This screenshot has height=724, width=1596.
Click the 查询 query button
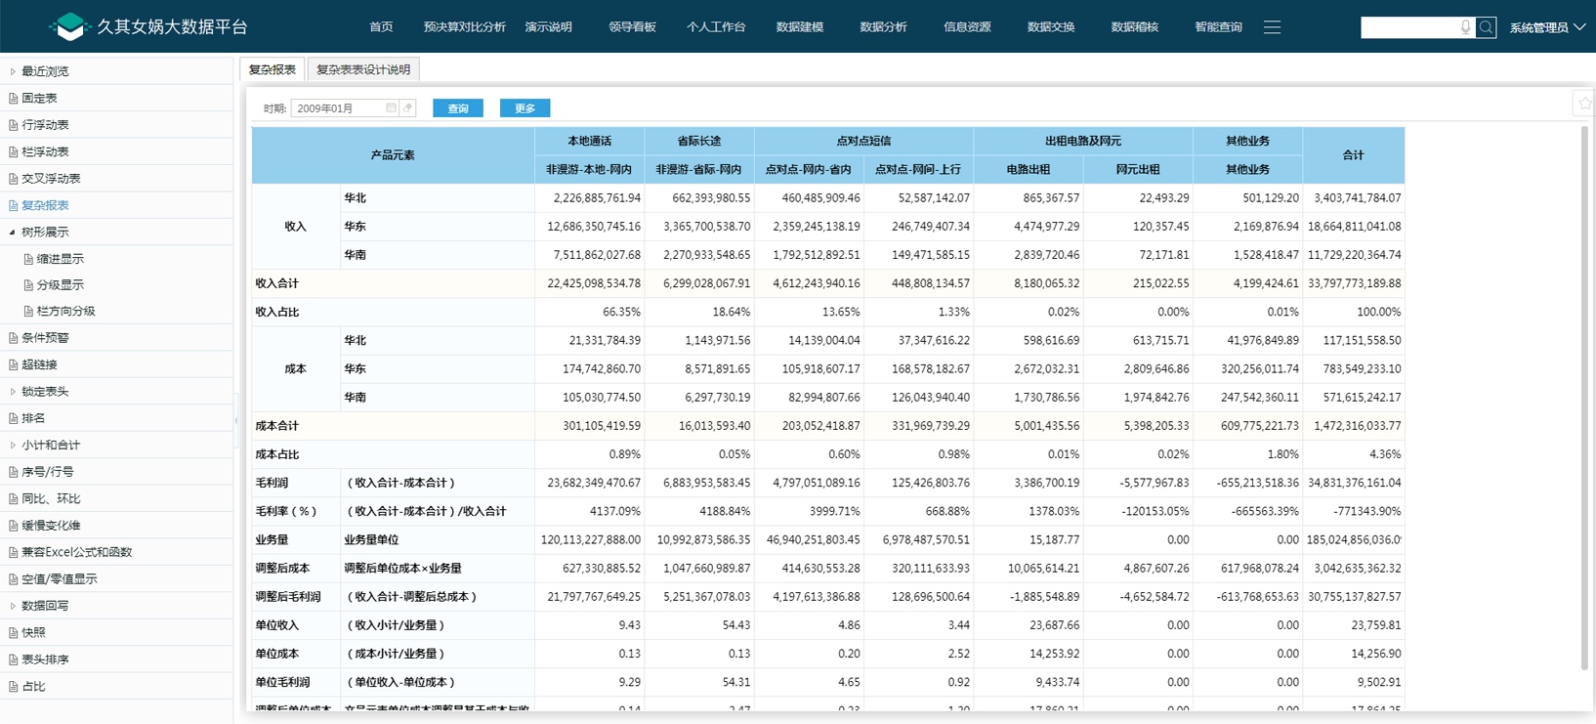pos(458,108)
